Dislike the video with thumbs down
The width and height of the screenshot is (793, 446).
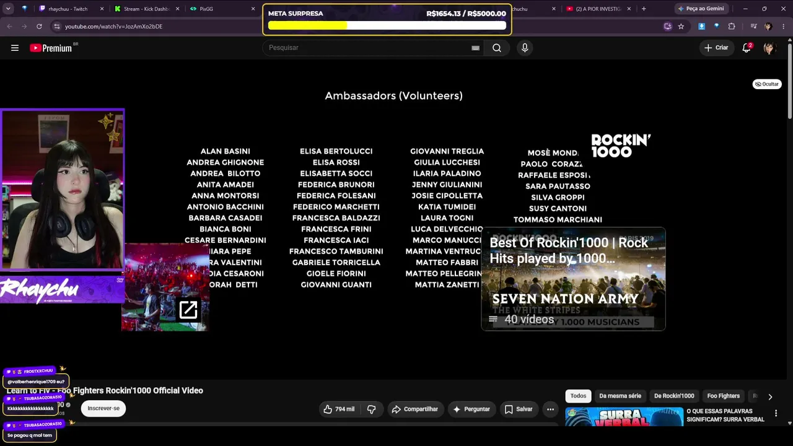tap(372, 409)
